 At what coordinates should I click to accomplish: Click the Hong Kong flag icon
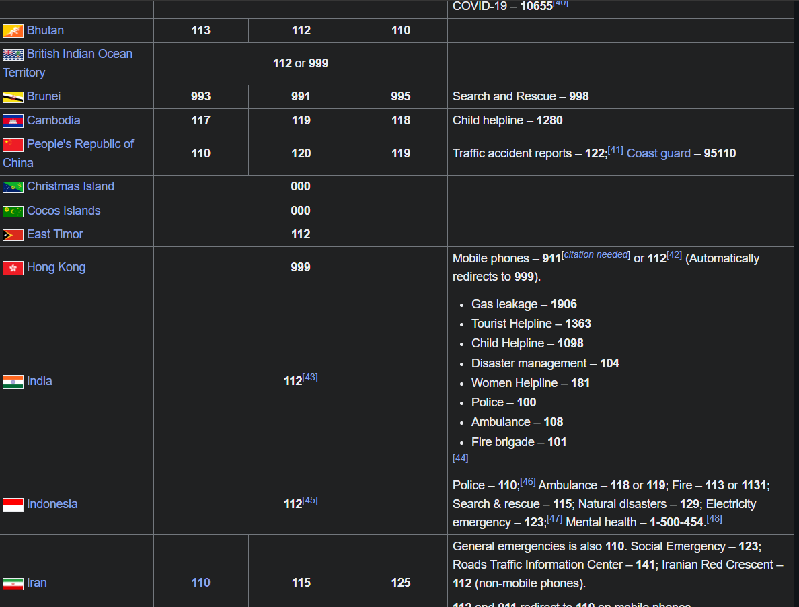(x=13, y=268)
